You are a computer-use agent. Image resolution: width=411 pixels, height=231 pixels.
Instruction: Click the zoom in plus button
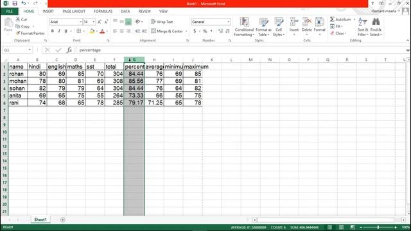[396, 227]
